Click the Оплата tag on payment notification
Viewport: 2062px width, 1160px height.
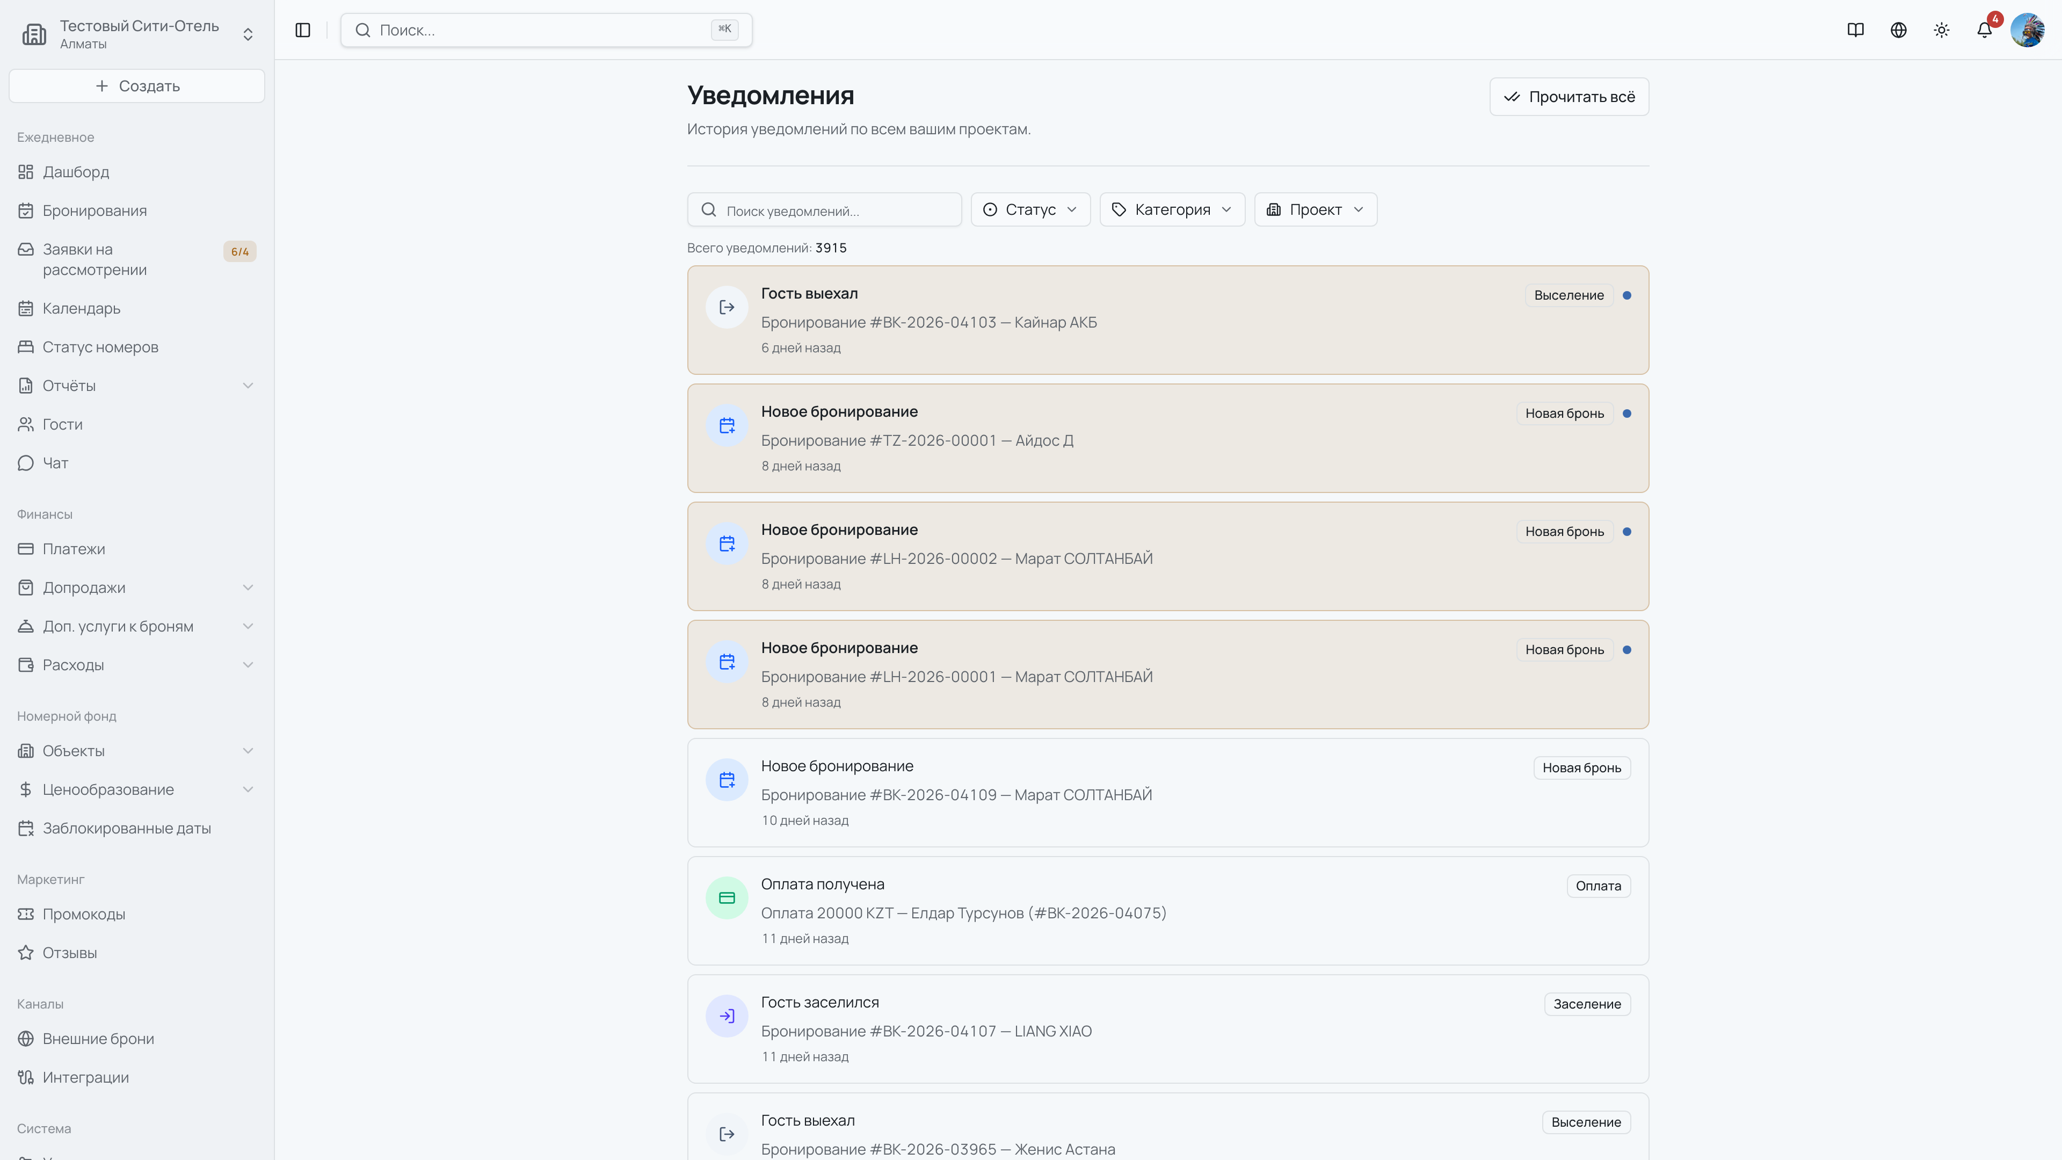tap(1598, 886)
